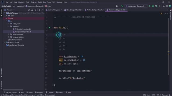Viewport: 172px width, 96px height.
Task: Open Build tool window
Action: (68, 92)
